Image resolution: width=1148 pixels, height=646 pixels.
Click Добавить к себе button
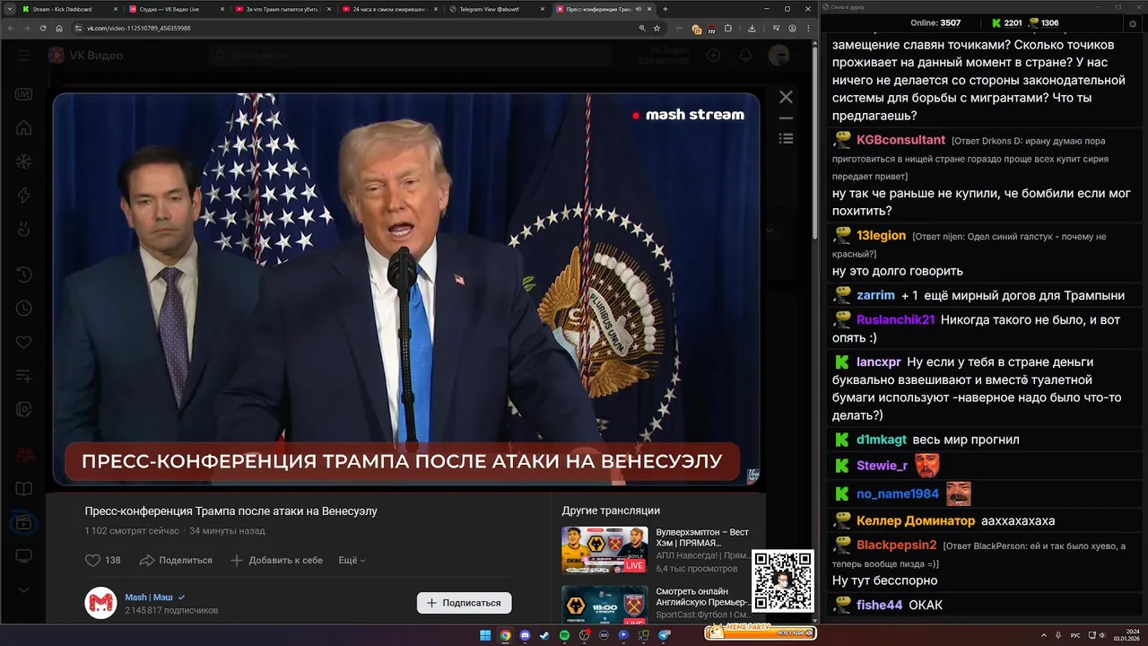point(277,560)
